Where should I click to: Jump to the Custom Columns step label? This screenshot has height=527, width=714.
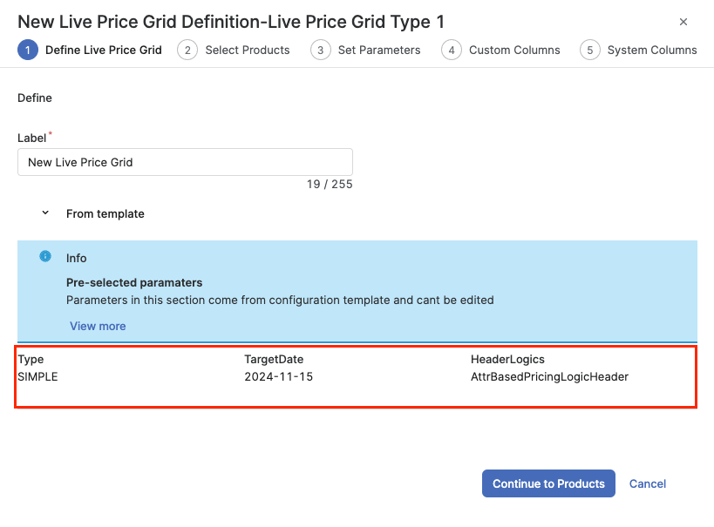pos(514,51)
